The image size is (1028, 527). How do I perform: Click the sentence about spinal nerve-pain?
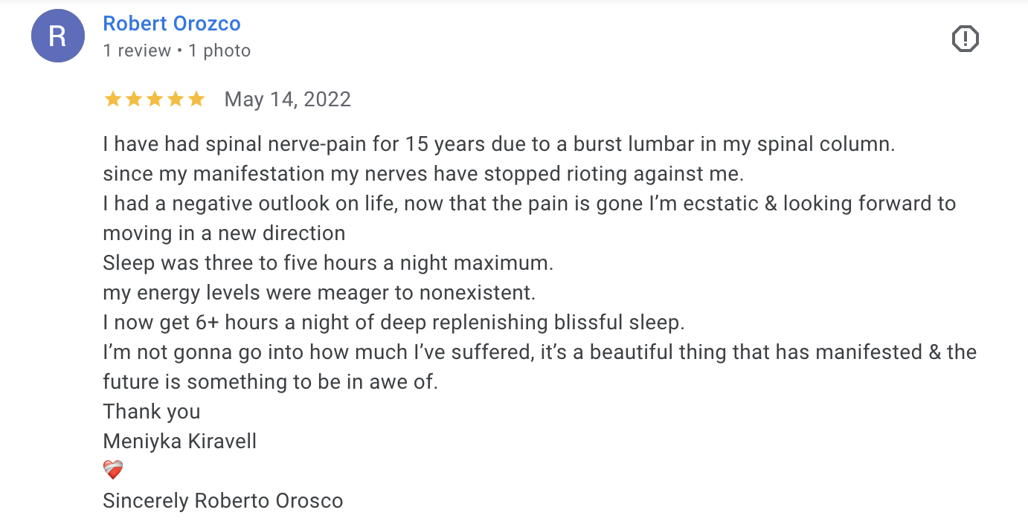[x=498, y=144]
